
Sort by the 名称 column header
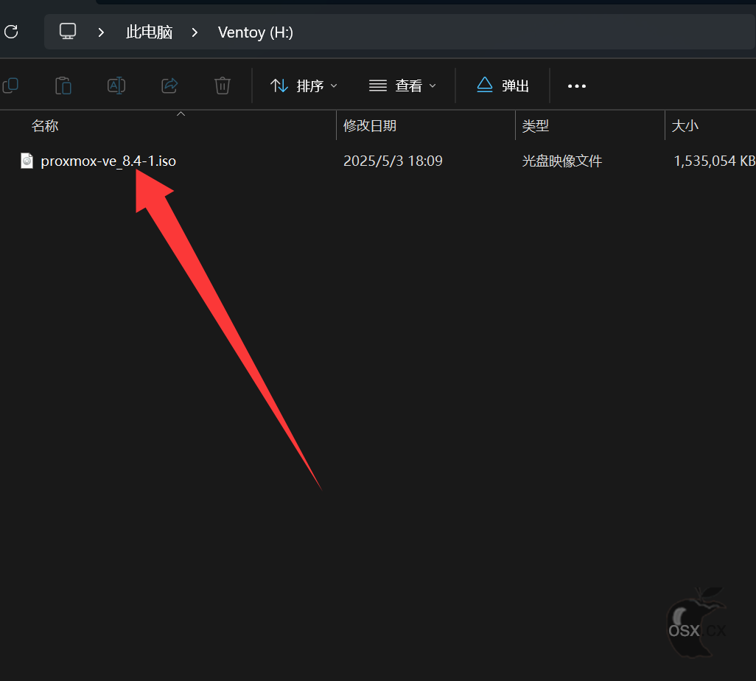pyautogui.click(x=45, y=126)
